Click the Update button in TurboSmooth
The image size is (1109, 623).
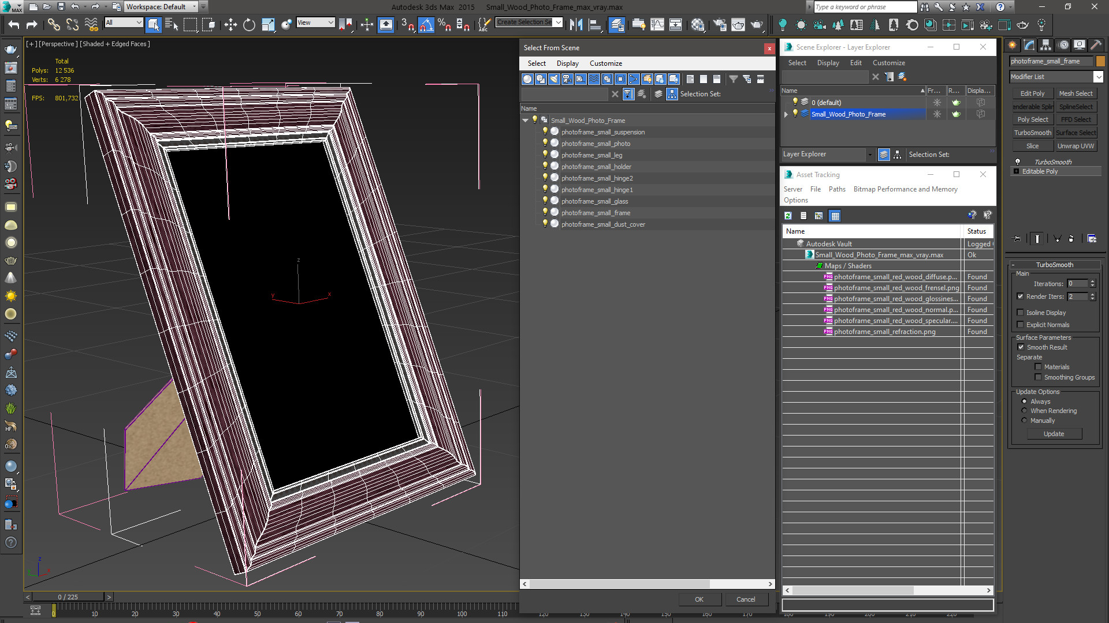coord(1054,434)
